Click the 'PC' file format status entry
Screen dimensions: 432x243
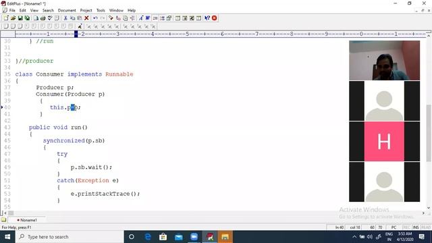[x=394, y=227]
